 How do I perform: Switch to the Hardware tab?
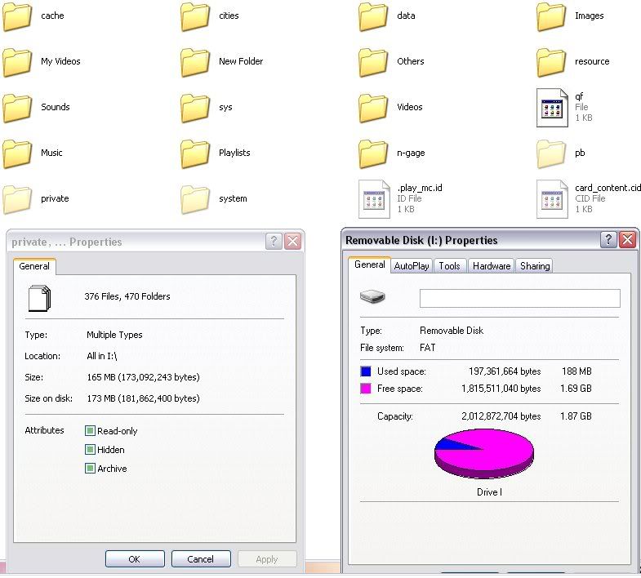(x=492, y=266)
